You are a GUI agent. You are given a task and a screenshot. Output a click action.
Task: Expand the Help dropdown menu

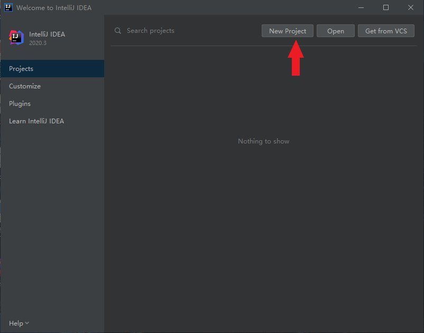point(19,323)
